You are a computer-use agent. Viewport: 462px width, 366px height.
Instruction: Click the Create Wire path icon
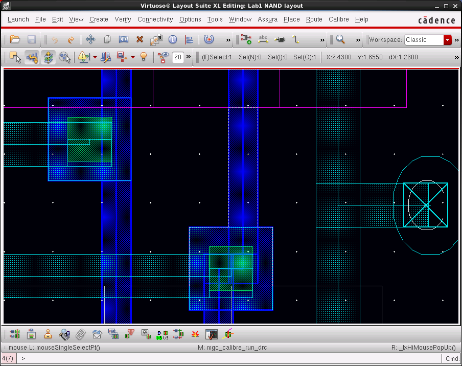tap(296, 39)
